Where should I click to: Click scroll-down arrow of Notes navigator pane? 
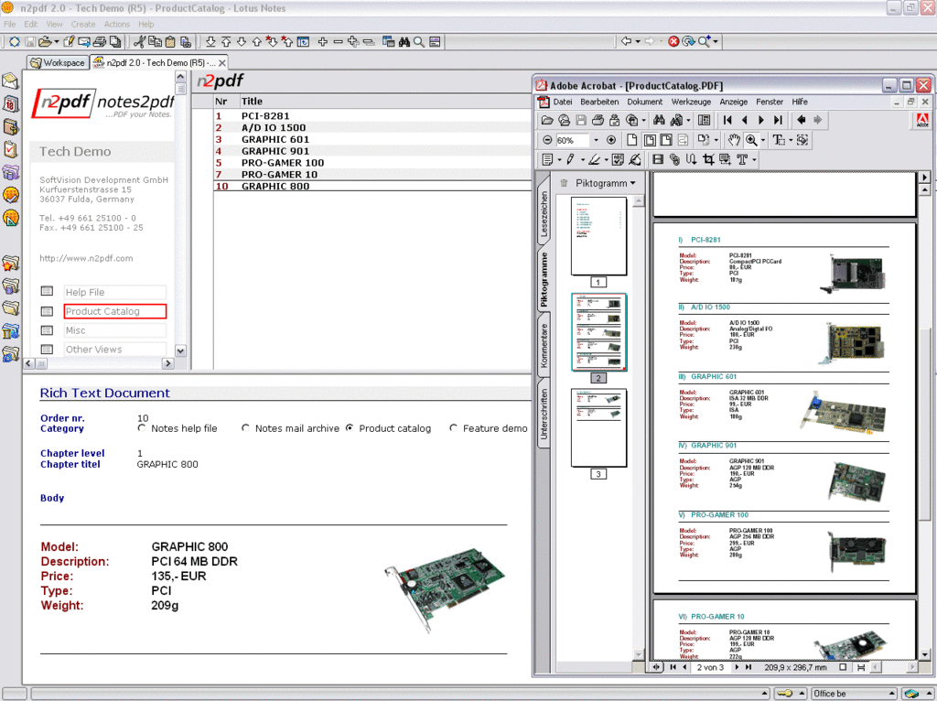click(x=180, y=350)
